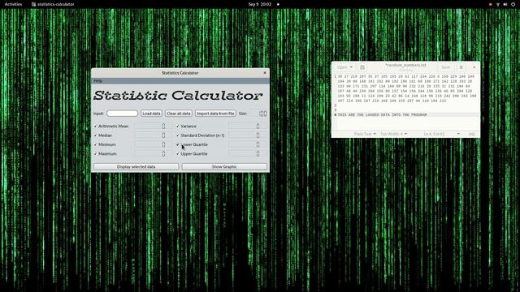This screenshot has width=520, height=292.
Task: Click the Show Graphic button
Action: click(x=224, y=167)
